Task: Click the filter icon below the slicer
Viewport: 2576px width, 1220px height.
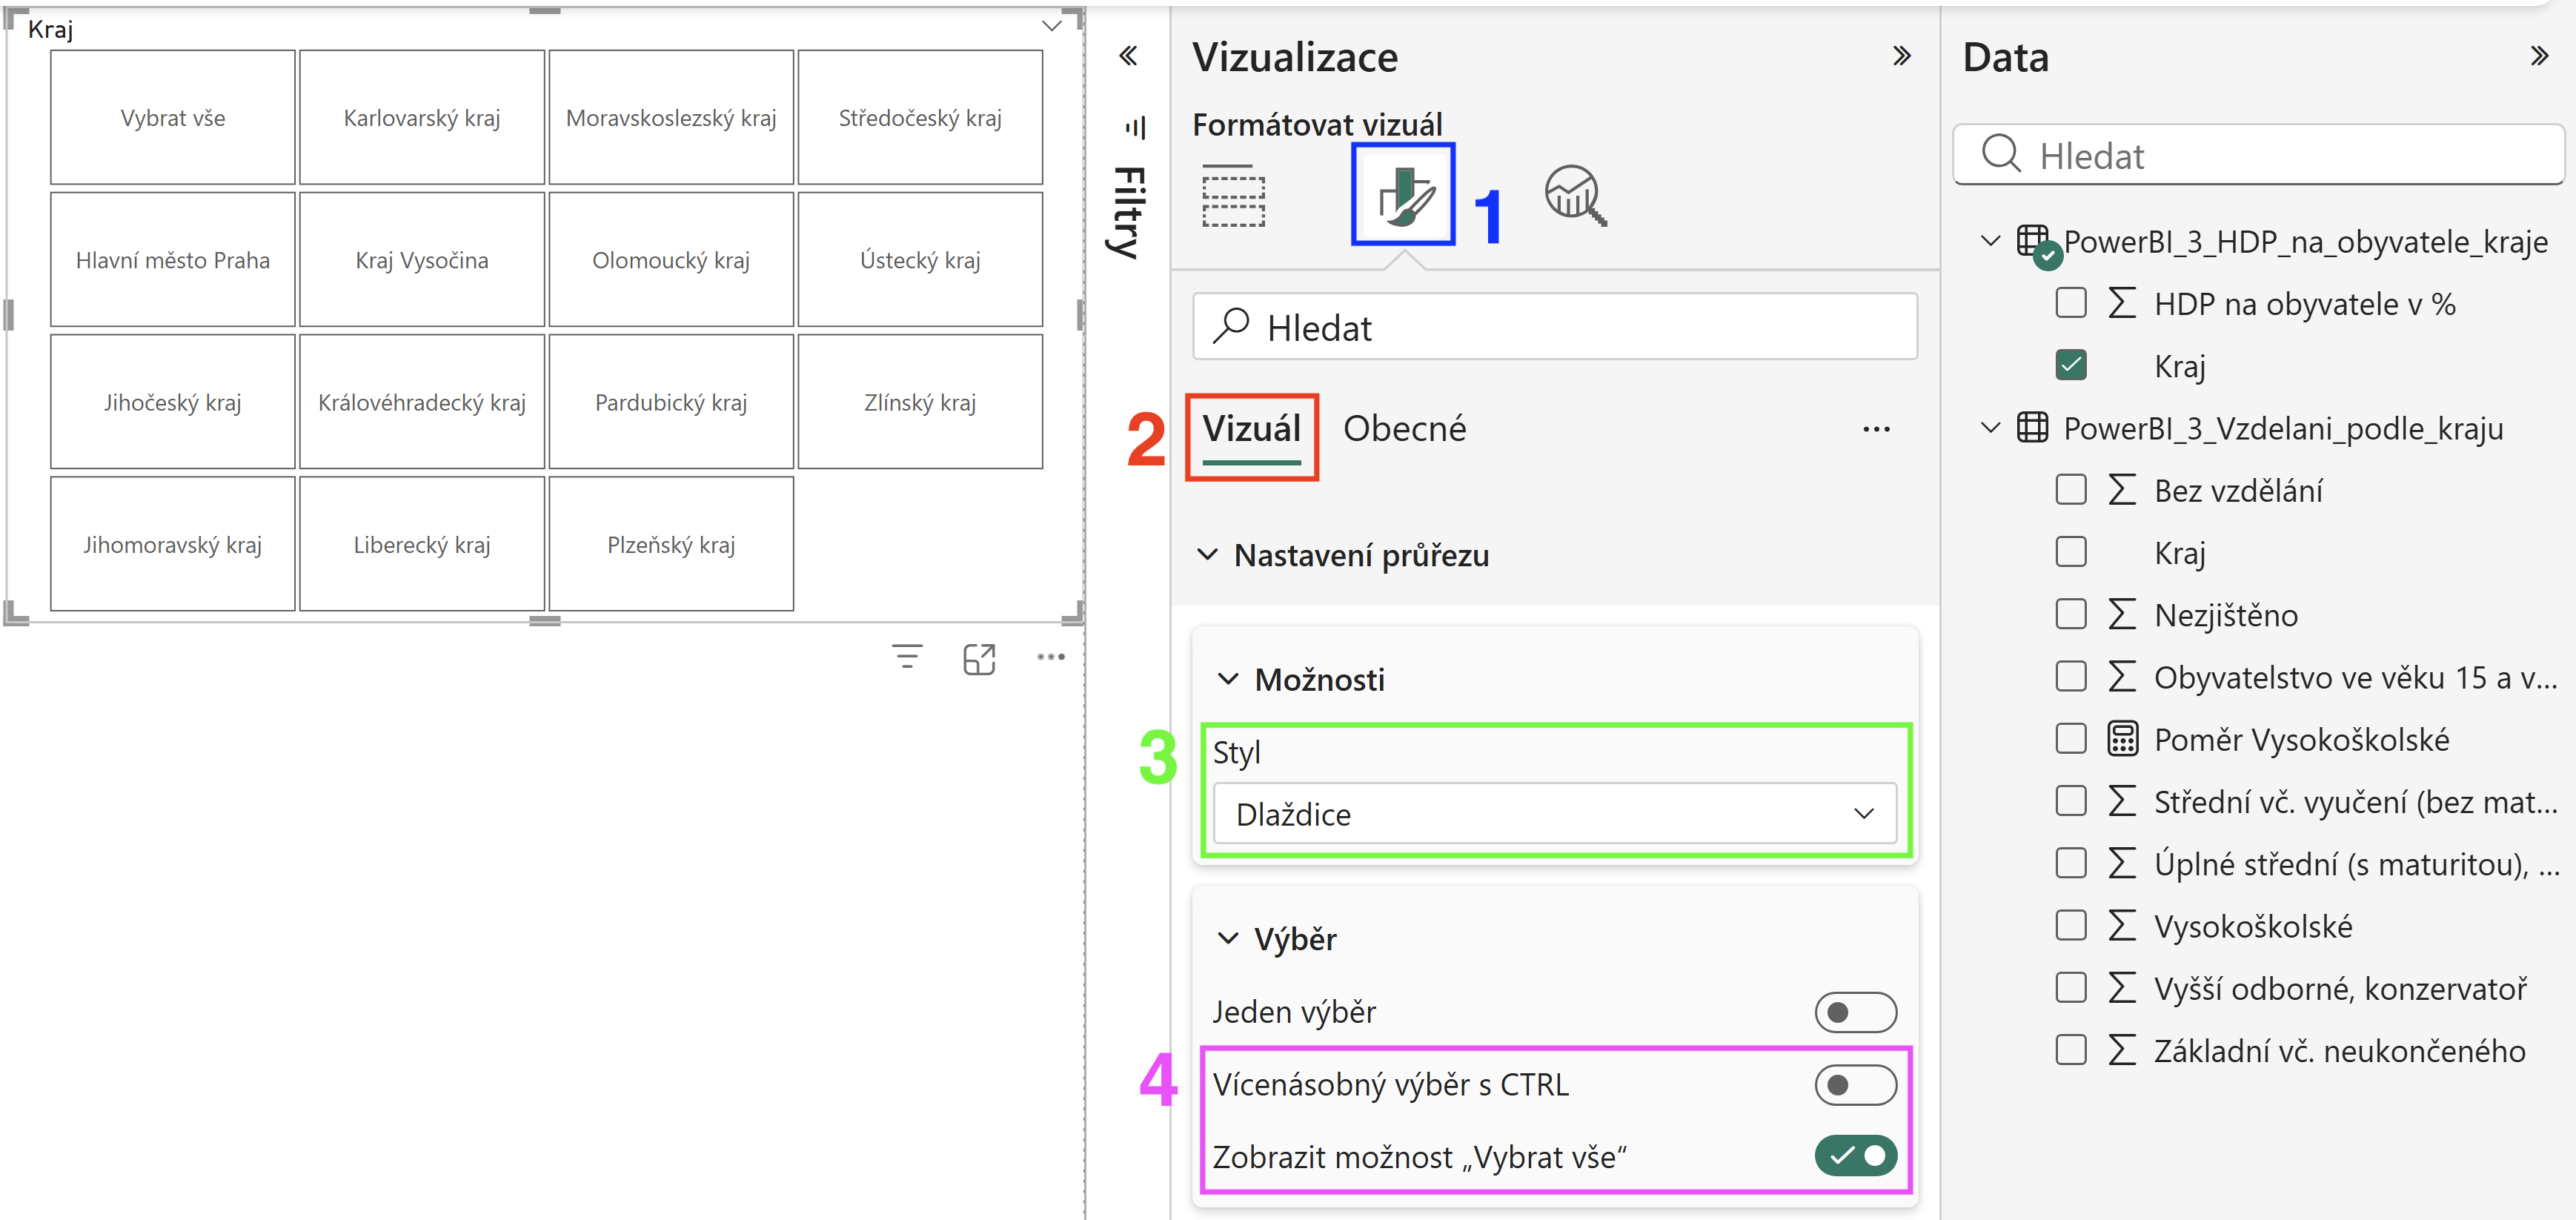Action: [907, 657]
